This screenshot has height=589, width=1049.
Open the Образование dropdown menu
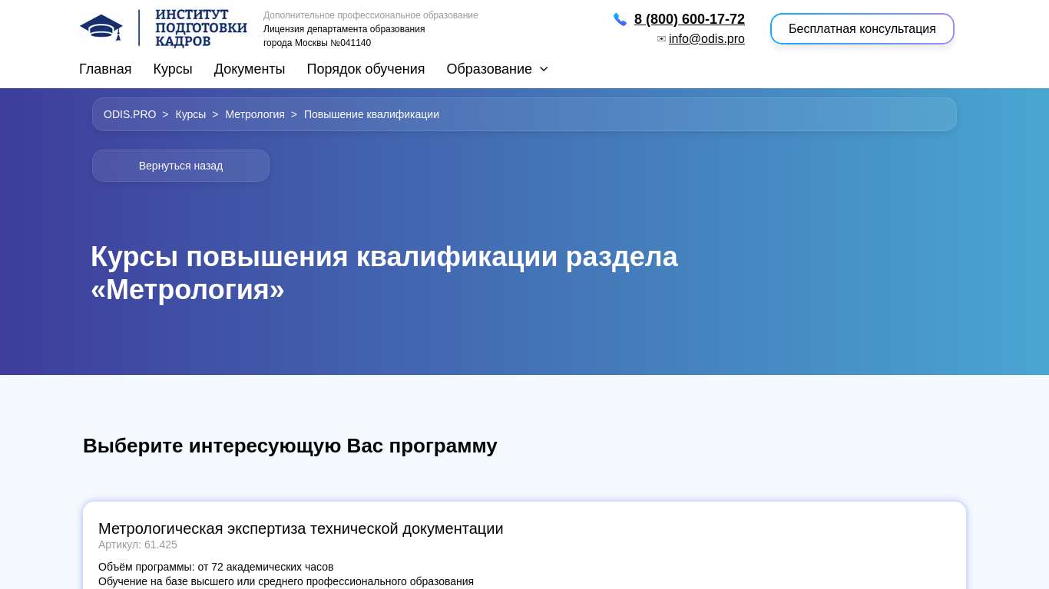click(489, 69)
